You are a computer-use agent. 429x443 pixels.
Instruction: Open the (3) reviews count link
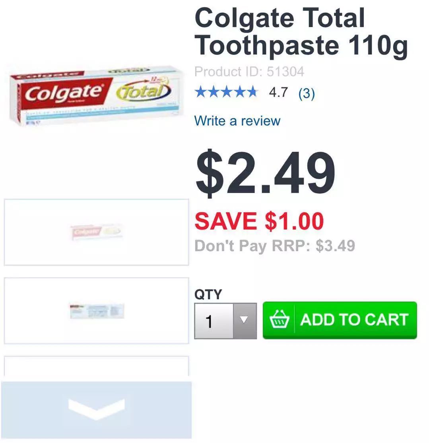pos(307,93)
